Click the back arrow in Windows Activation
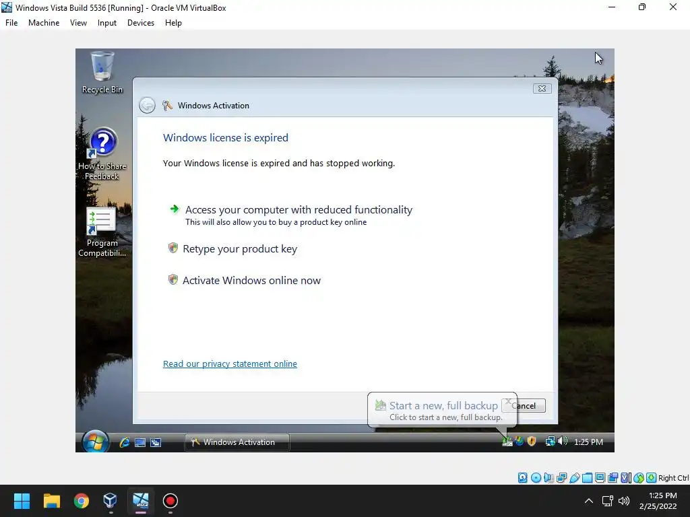Screen dimensions: 690x517 click(x=147, y=106)
